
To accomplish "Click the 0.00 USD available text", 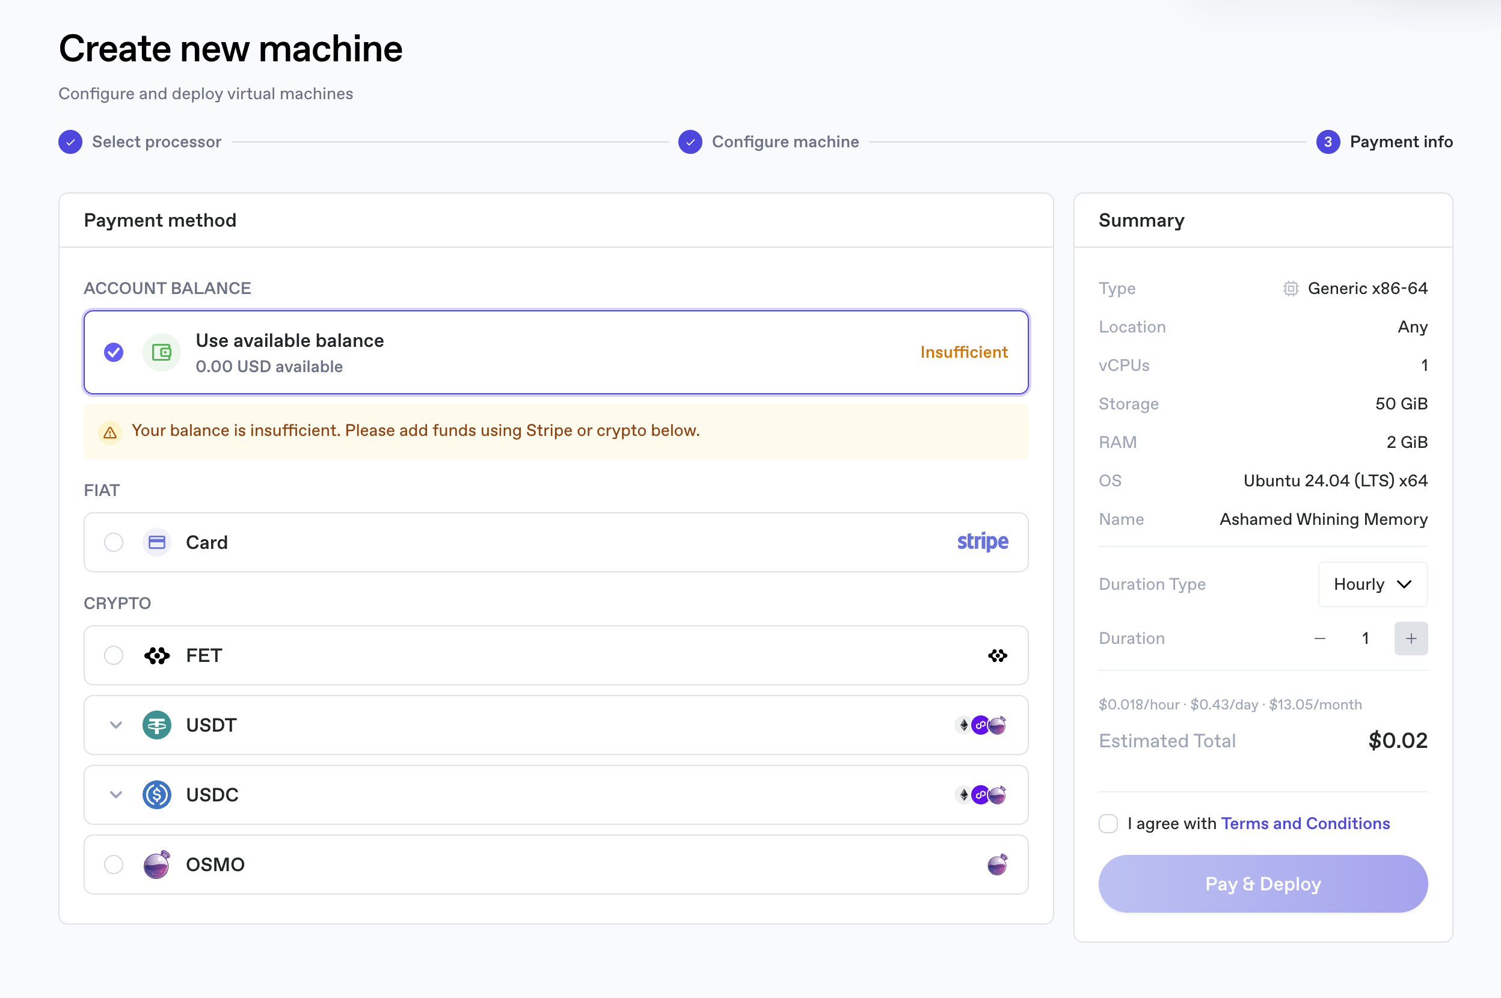I will (x=269, y=367).
